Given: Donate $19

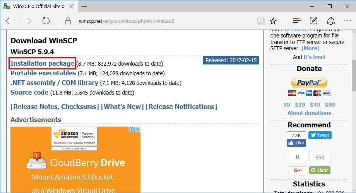Looking at the screenshot, I should tap(300, 105).
